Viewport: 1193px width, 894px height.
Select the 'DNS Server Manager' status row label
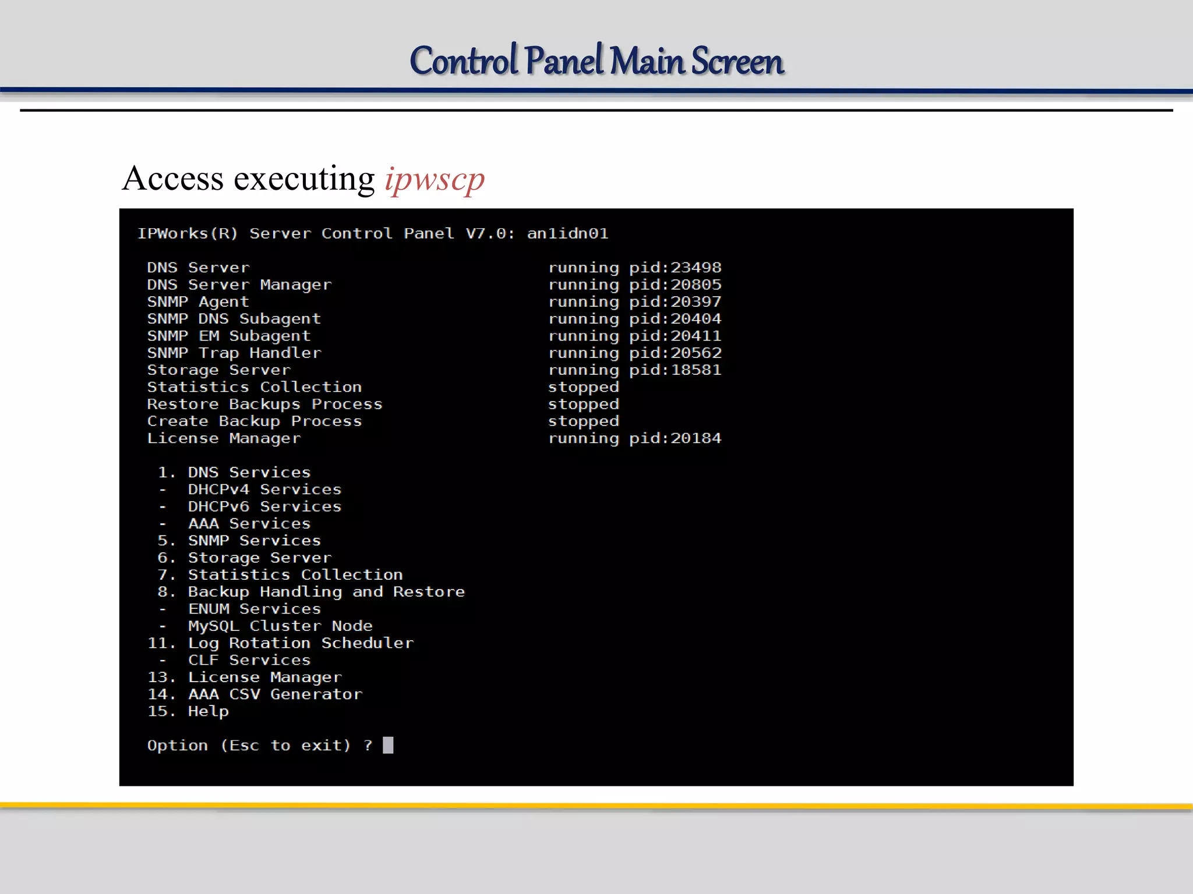coord(239,285)
